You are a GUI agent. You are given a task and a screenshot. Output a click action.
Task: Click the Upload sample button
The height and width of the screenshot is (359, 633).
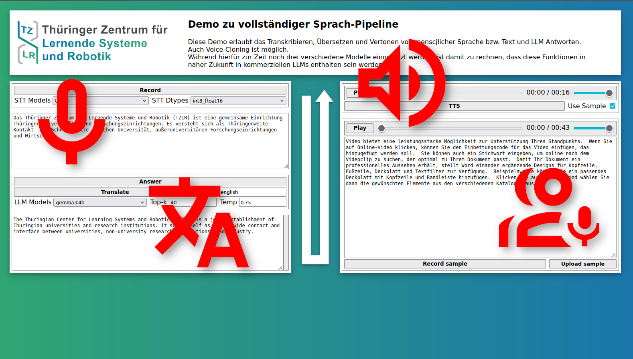click(x=582, y=264)
